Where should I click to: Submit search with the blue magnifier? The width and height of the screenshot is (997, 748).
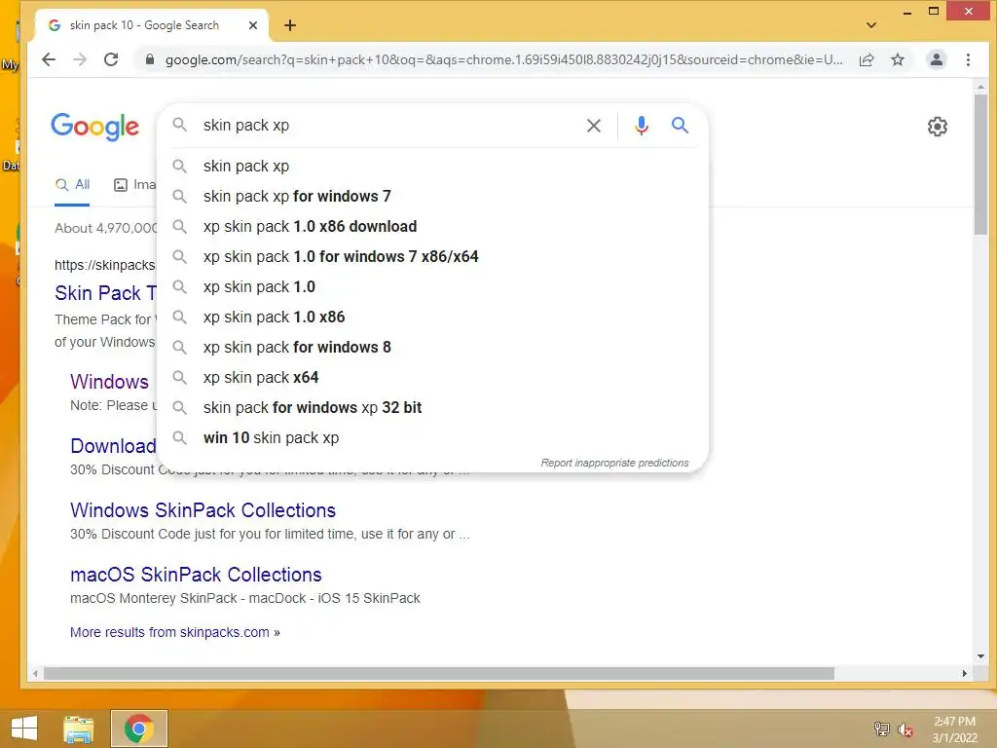tap(680, 126)
